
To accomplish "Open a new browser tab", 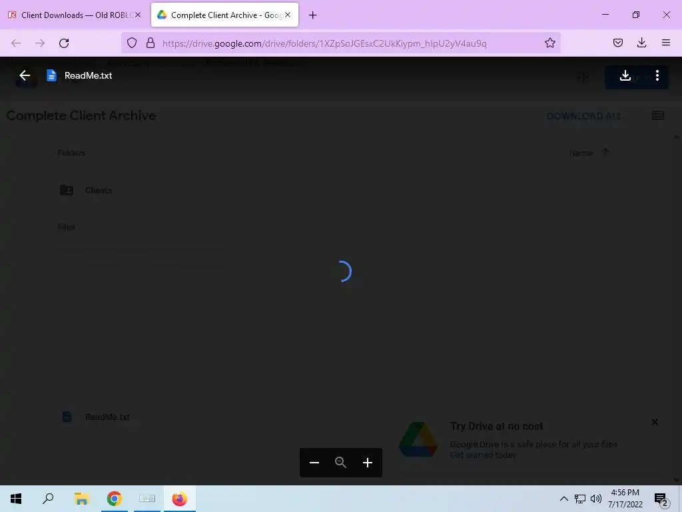I will pyautogui.click(x=313, y=15).
